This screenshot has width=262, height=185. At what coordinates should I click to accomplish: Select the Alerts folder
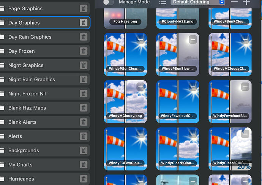coord(44,136)
